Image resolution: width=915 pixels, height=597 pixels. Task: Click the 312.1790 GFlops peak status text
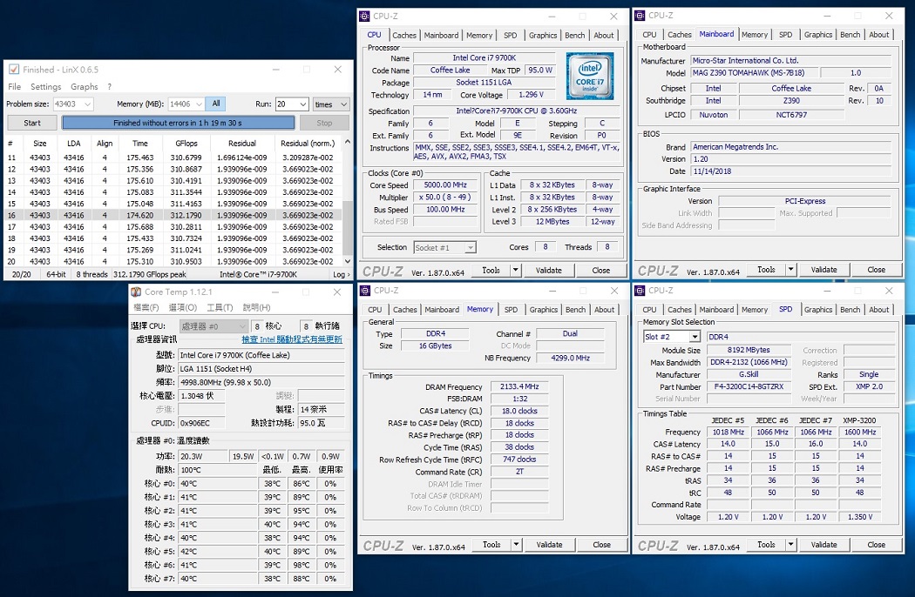pos(149,274)
